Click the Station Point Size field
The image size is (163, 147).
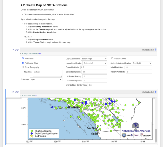pos(139,72)
